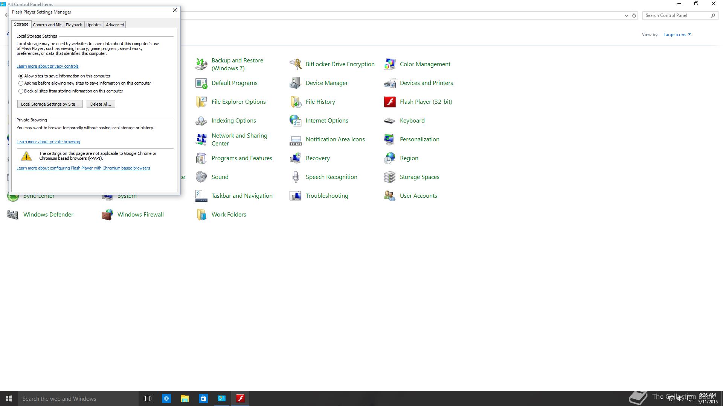Click the Delete All button
Viewport: 723px width, 406px height.
click(101, 104)
